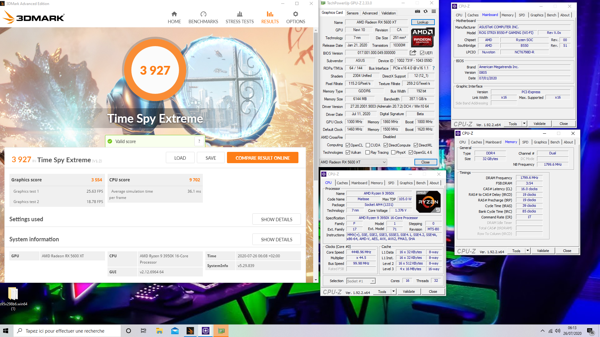Open the GPU selection dropdown in GPU-Z
600x337 pixels.
353,162
